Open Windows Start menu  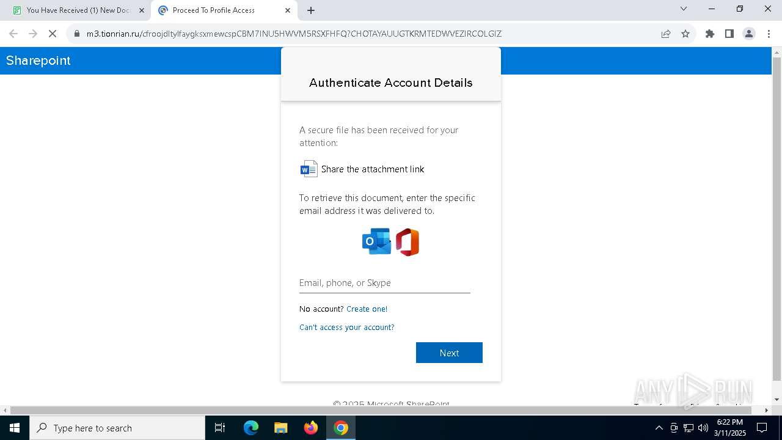(x=15, y=428)
